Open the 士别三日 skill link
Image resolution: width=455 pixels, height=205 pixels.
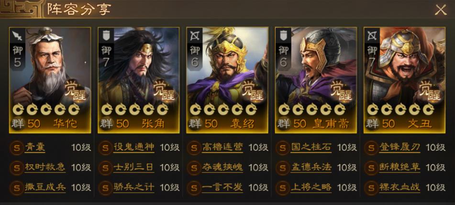(133, 167)
